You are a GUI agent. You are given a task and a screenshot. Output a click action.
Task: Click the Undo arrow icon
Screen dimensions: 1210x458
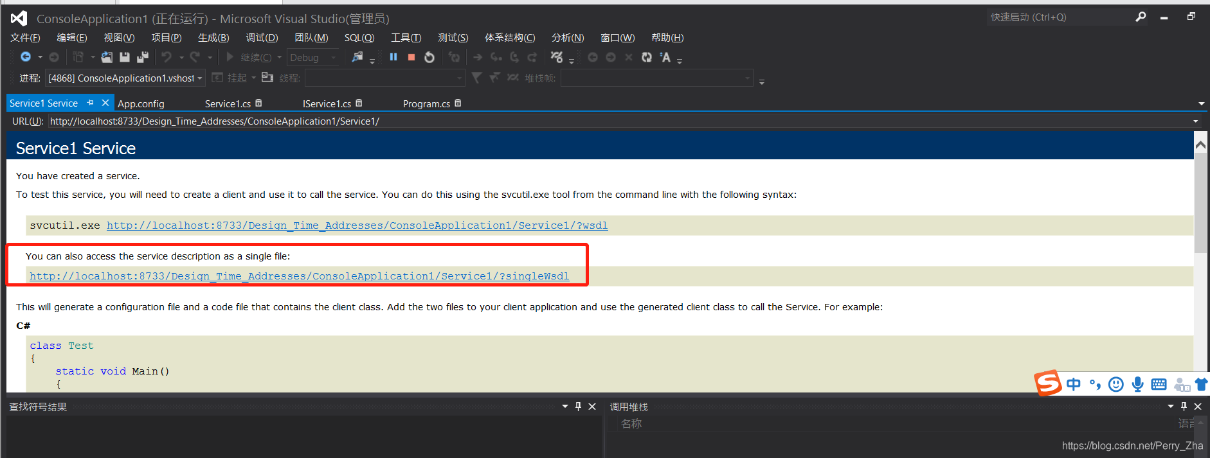click(167, 57)
